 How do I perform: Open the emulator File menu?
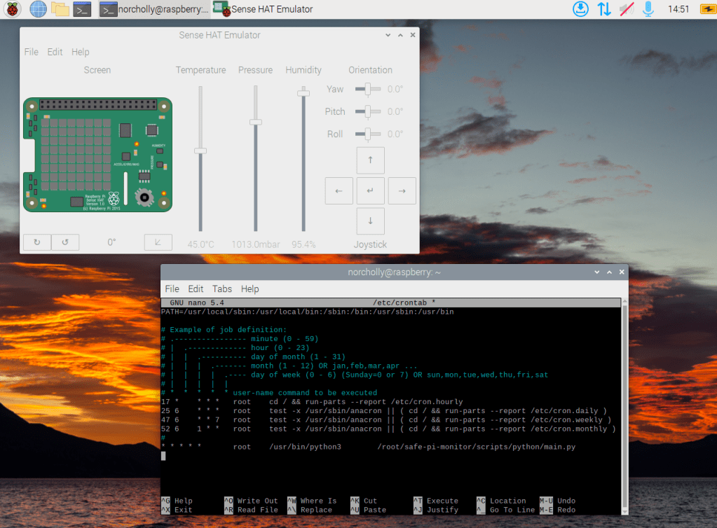point(32,52)
